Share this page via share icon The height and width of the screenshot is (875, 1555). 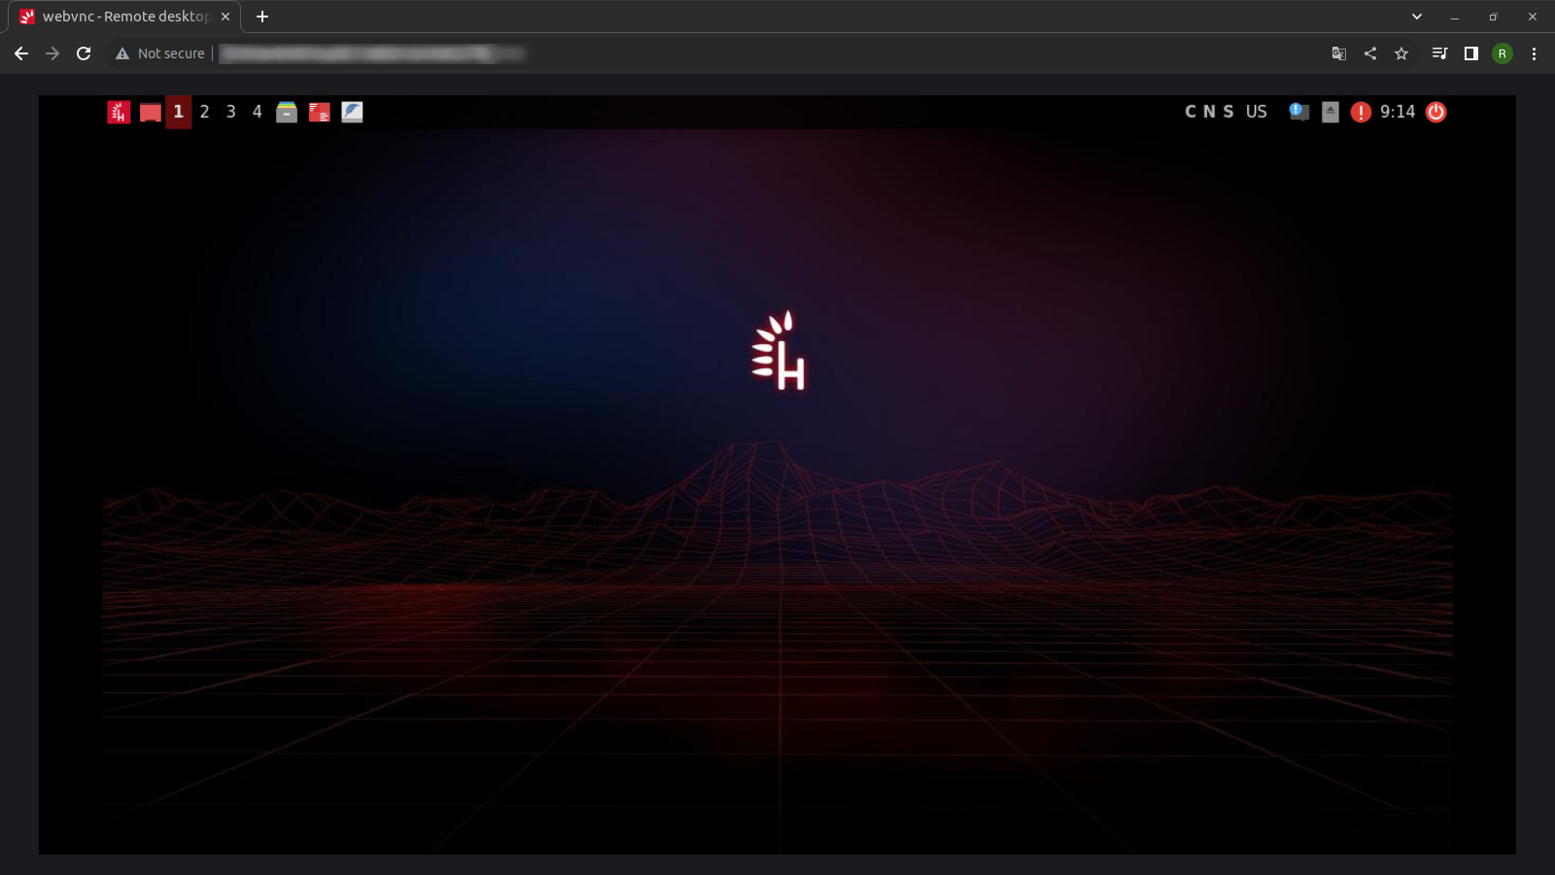pyautogui.click(x=1370, y=53)
